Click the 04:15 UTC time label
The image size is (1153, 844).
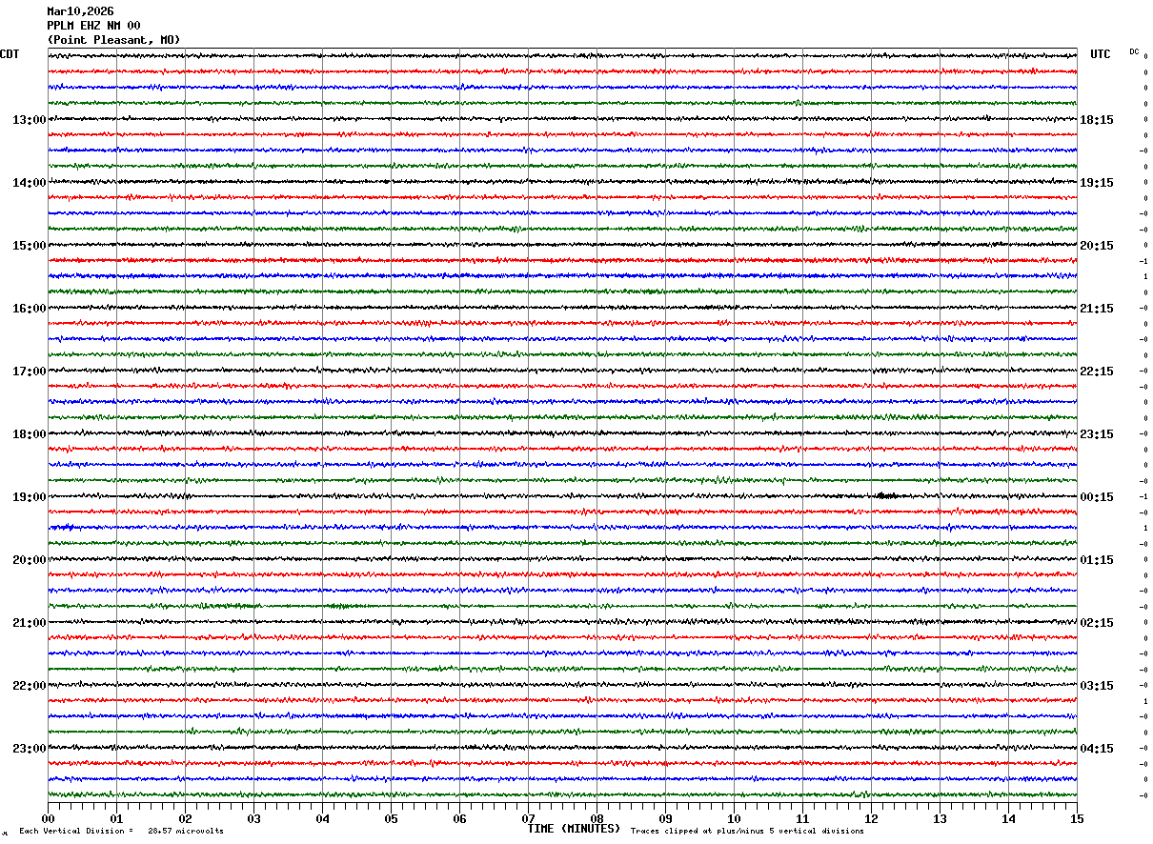(1097, 749)
